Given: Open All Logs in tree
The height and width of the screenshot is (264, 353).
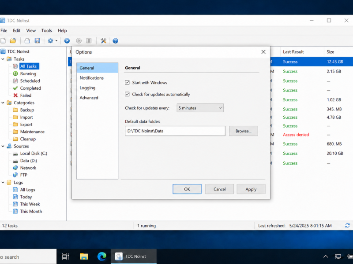Looking at the screenshot, I should coord(27,190).
